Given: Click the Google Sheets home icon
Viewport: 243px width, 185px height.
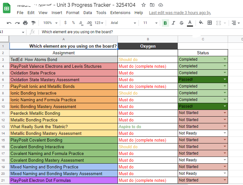Looking at the screenshot, I should tap(7, 8).
